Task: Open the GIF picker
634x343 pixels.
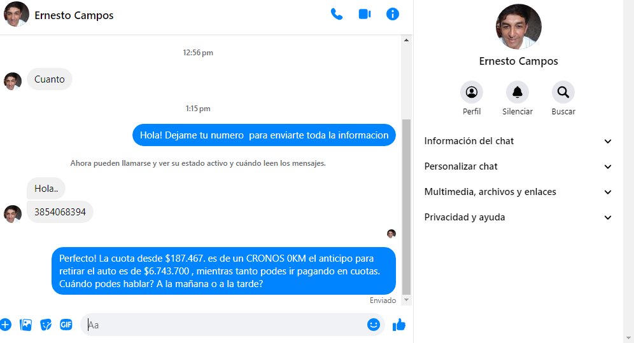Action: 66,325
